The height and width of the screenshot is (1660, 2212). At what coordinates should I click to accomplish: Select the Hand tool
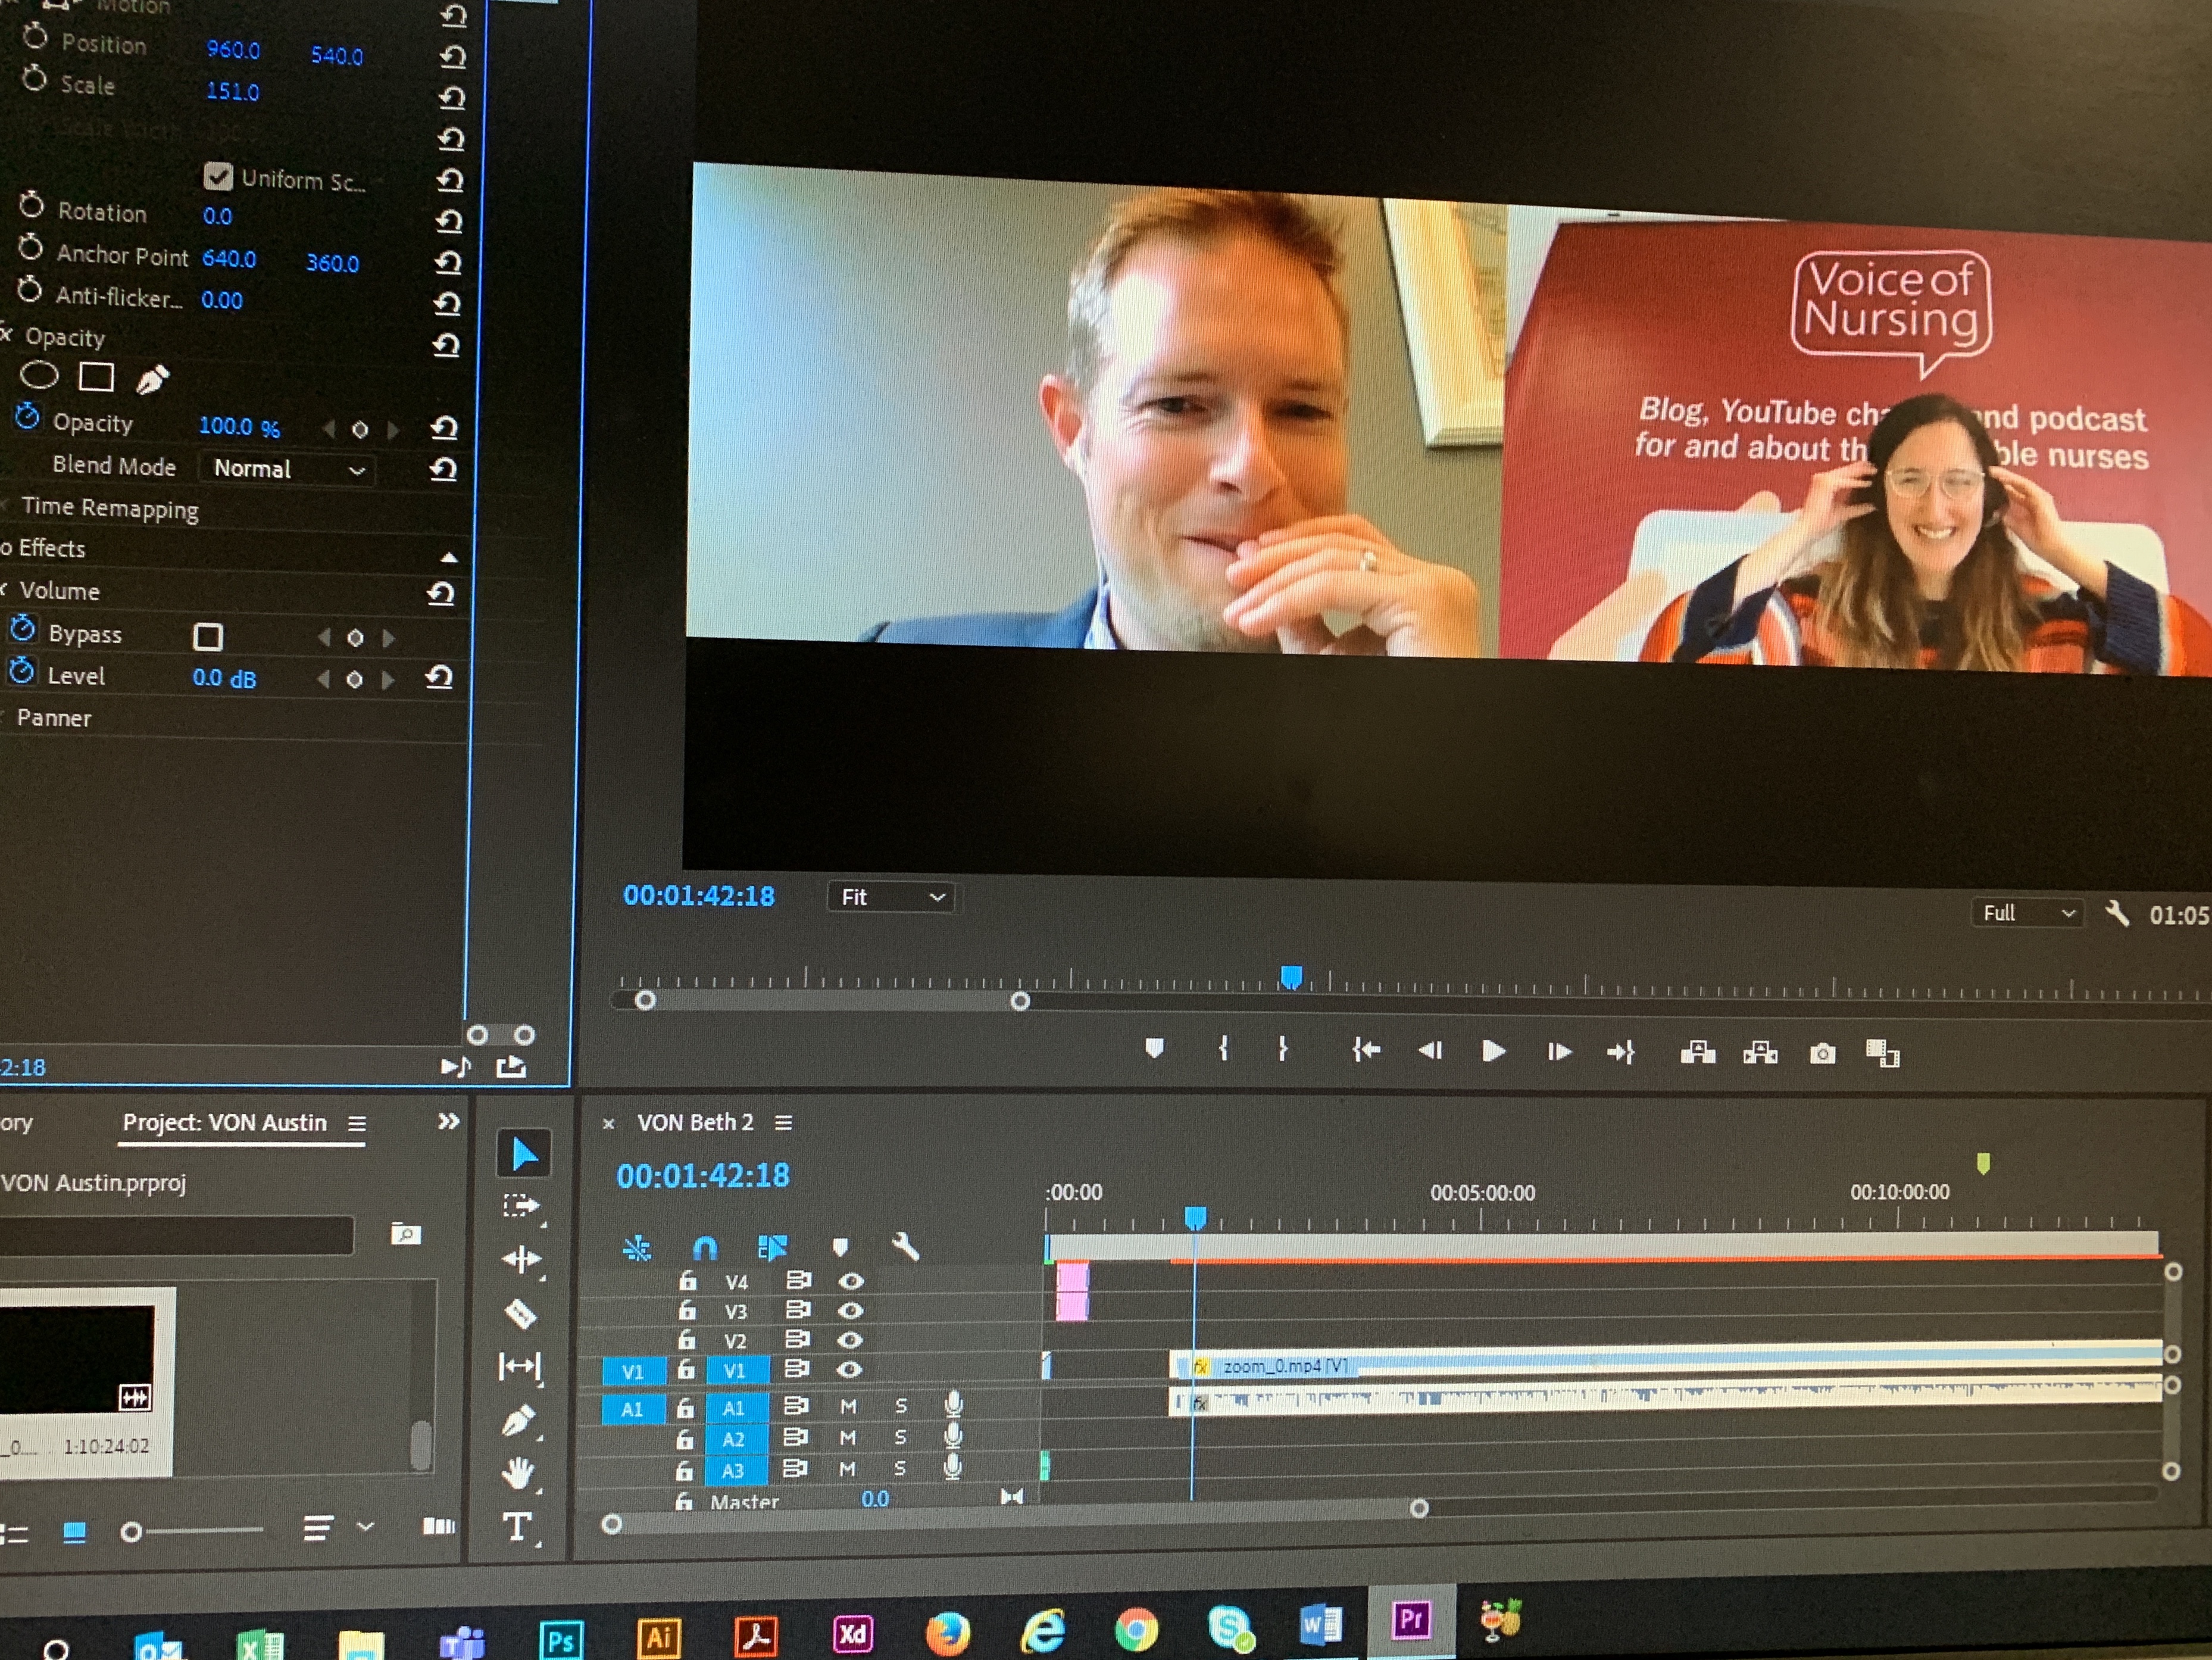point(518,1472)
